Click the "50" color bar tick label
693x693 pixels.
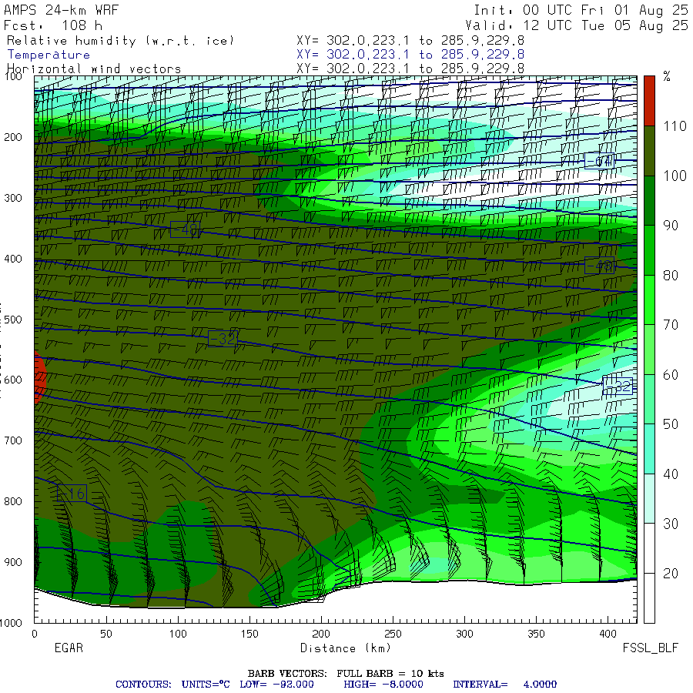coord(671,425)
